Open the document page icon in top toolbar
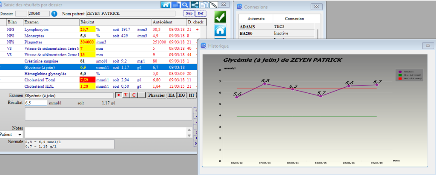This screenshot has height=175, width=436. click(175, 5)
